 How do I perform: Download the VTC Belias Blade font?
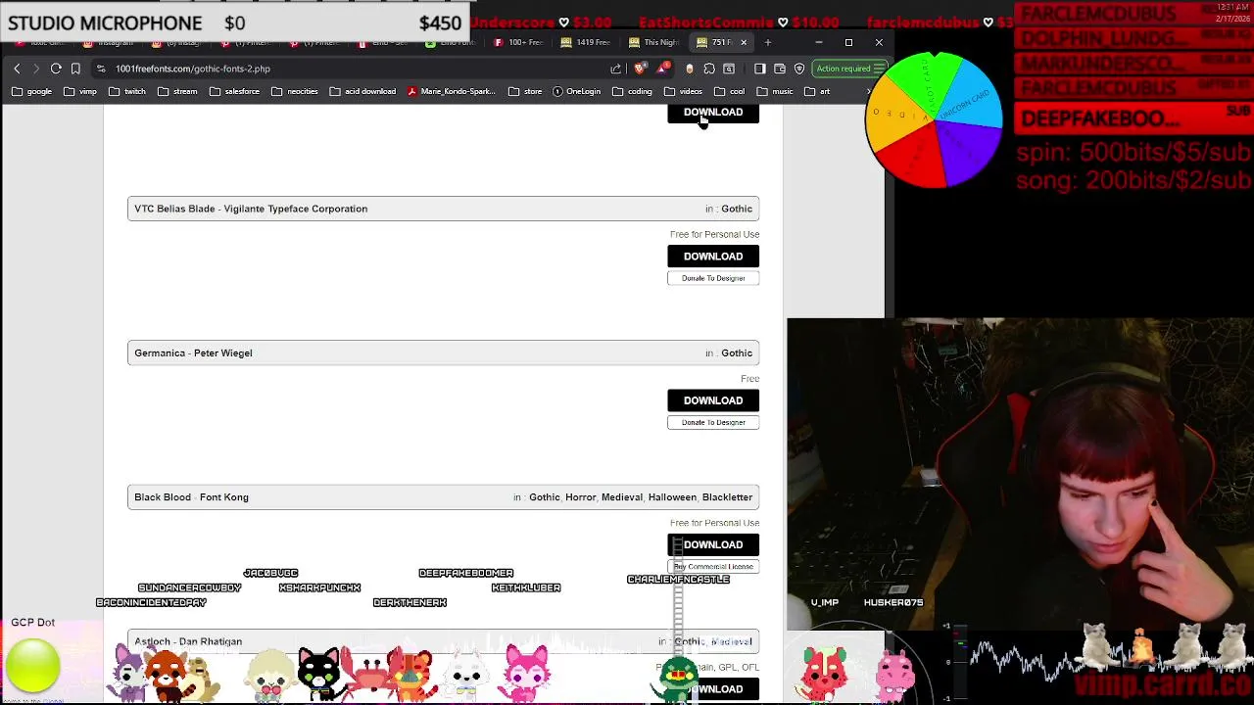(713, 256)
